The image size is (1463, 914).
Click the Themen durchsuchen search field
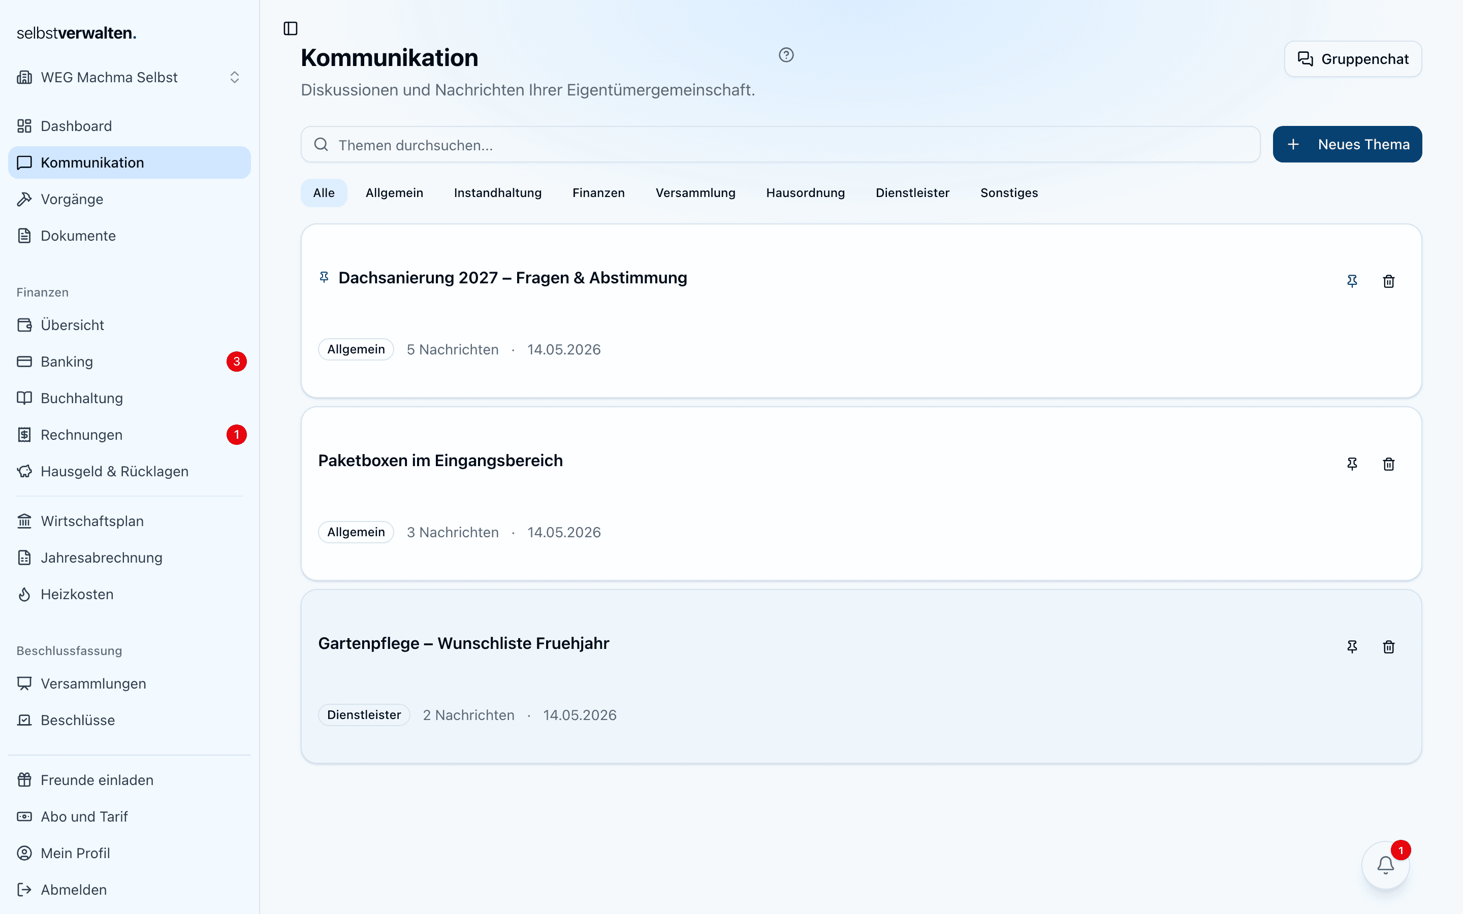coord(780,145)
